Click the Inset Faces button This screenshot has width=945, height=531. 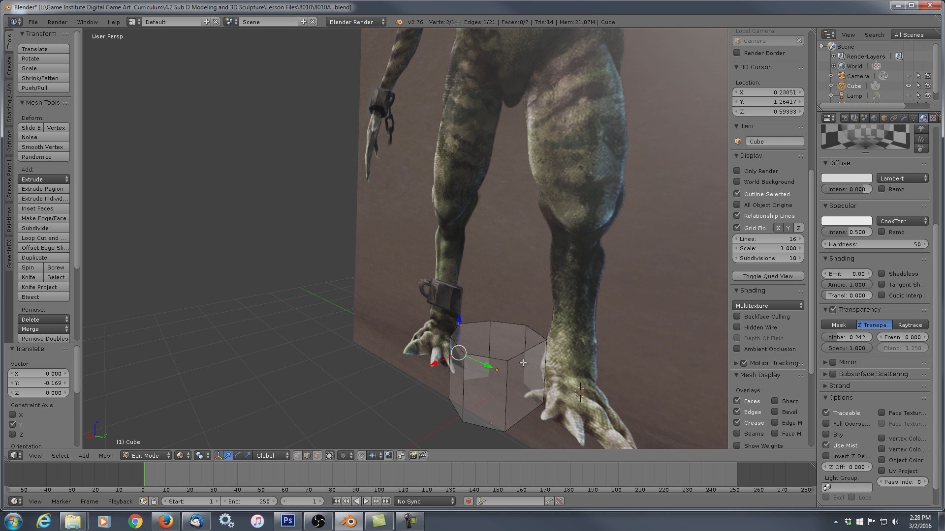pos(44,208)
